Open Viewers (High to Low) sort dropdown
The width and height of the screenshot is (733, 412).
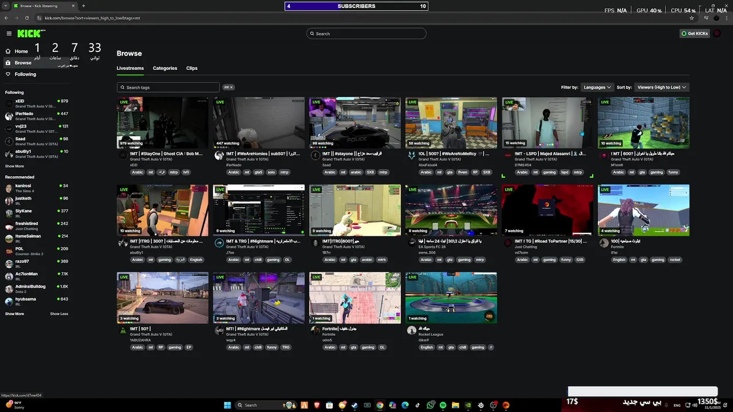pos(661,88)
